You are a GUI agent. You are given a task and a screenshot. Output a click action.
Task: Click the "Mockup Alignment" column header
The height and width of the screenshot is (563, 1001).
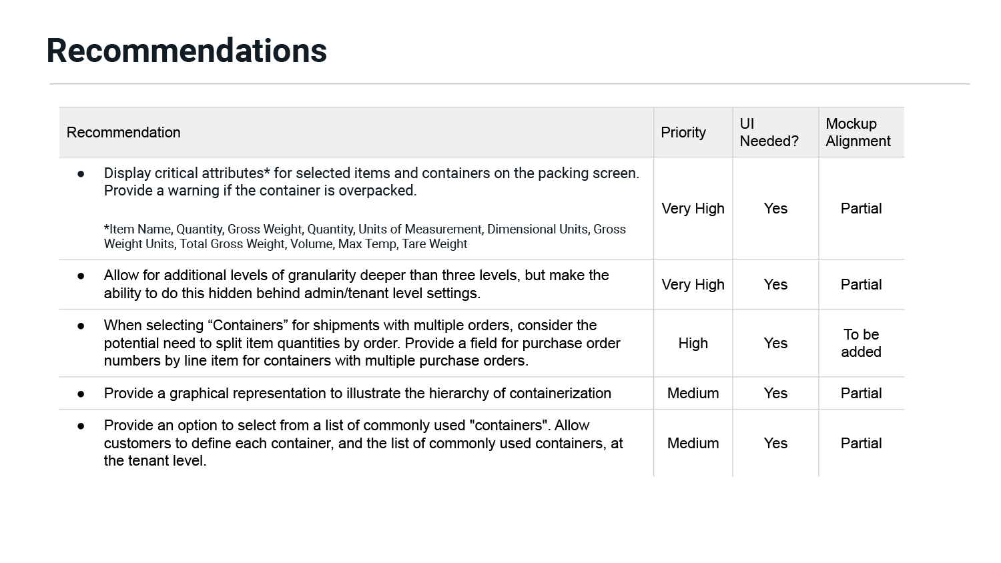[x=858, y=132]
